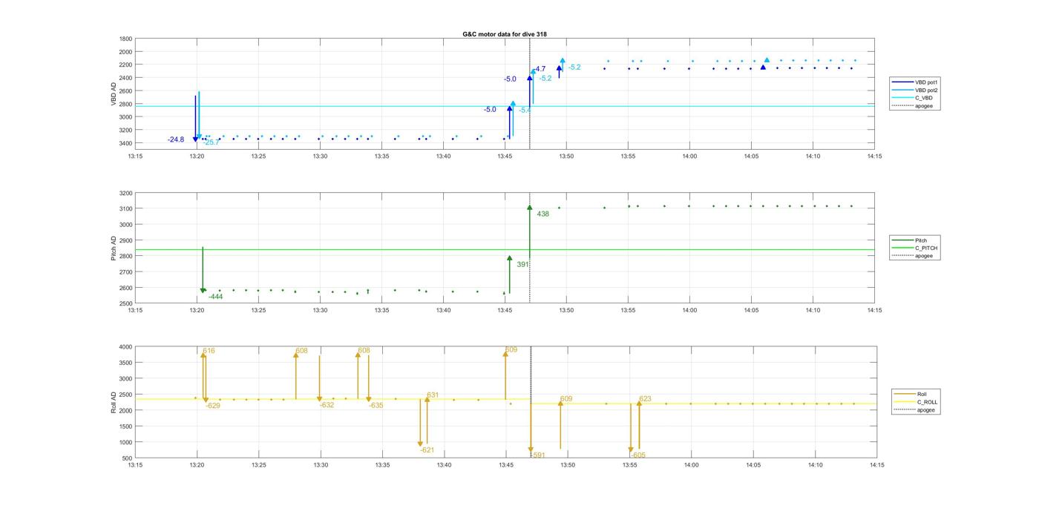Click '13:20' on the VBD plot x-axis

click(x=197, y=156)
